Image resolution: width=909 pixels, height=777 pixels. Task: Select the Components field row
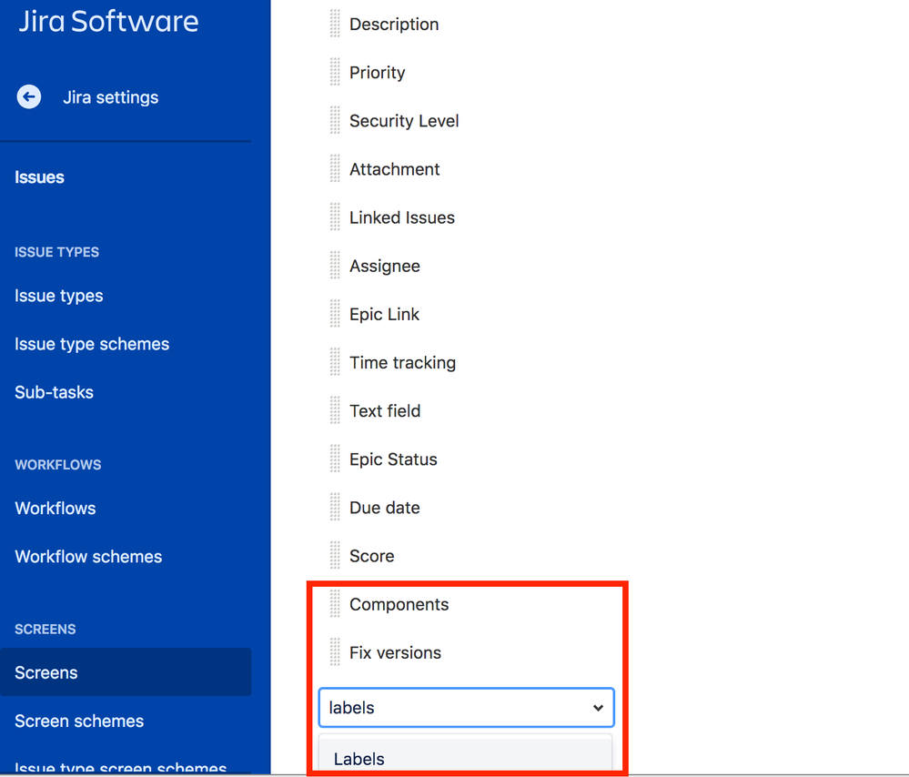[399, 603]
